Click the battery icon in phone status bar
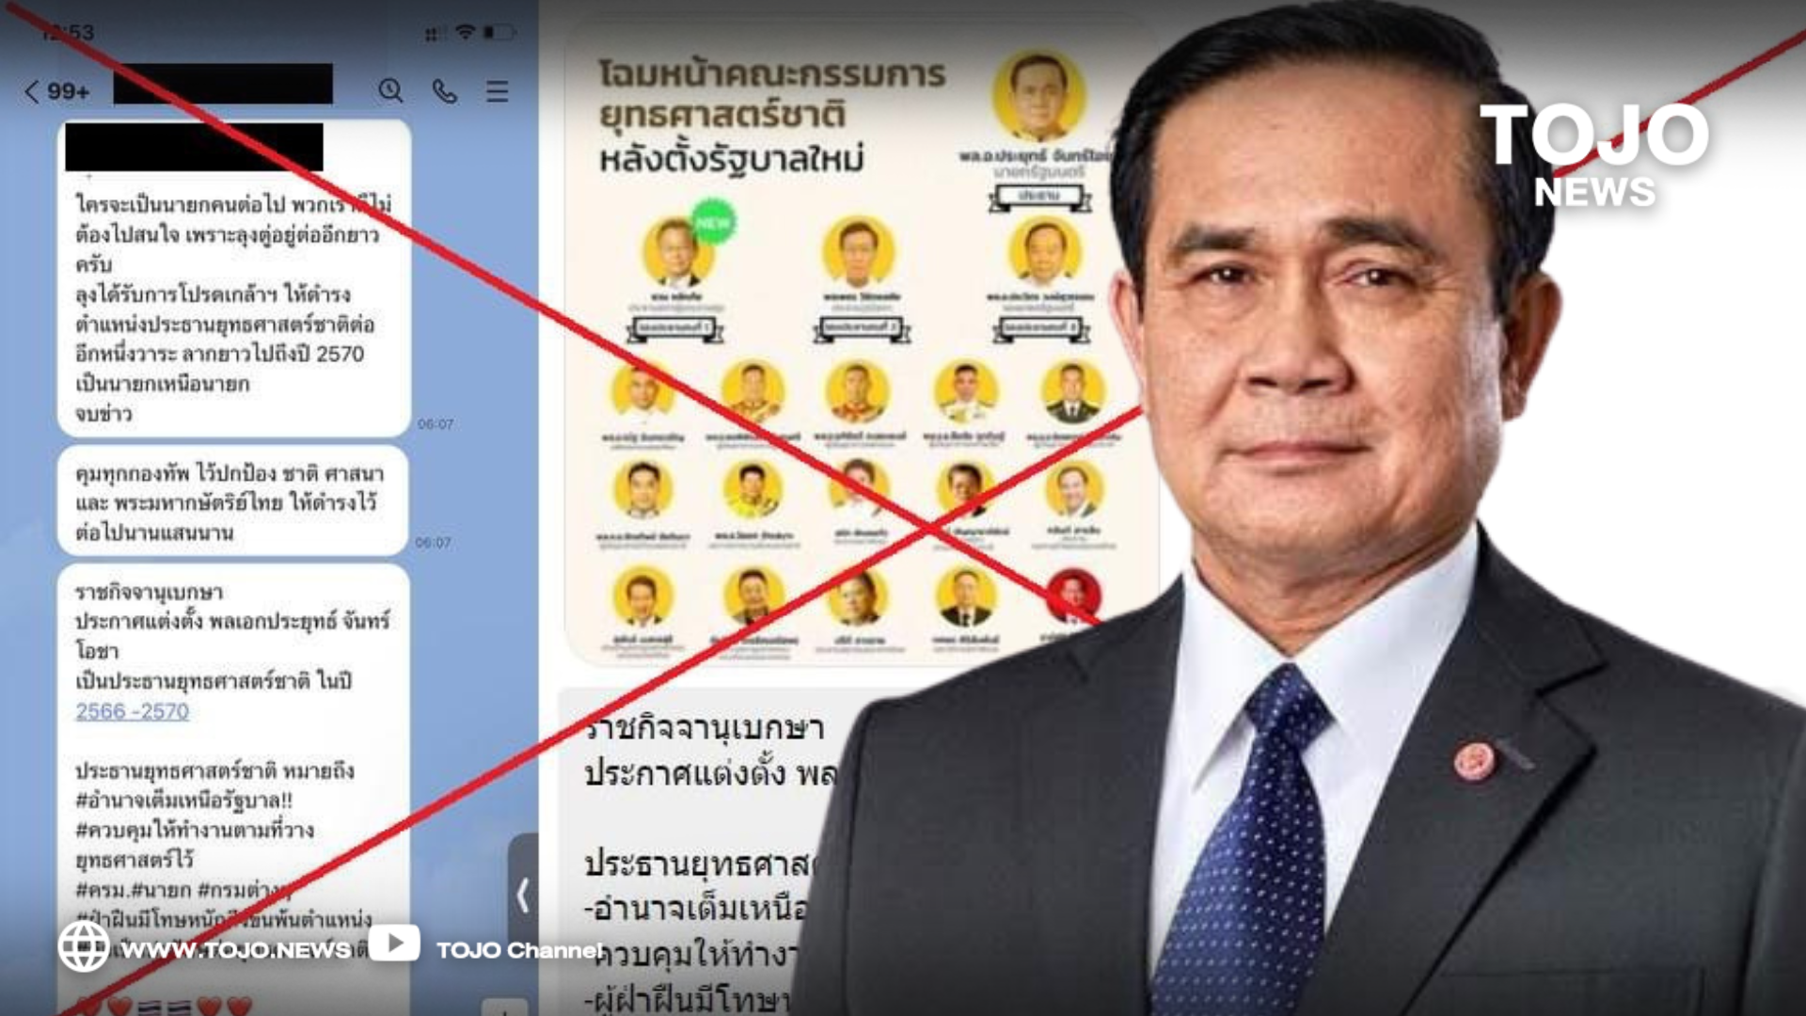The height and width of the screenshot is (1016, 1806). pos(499,32)
